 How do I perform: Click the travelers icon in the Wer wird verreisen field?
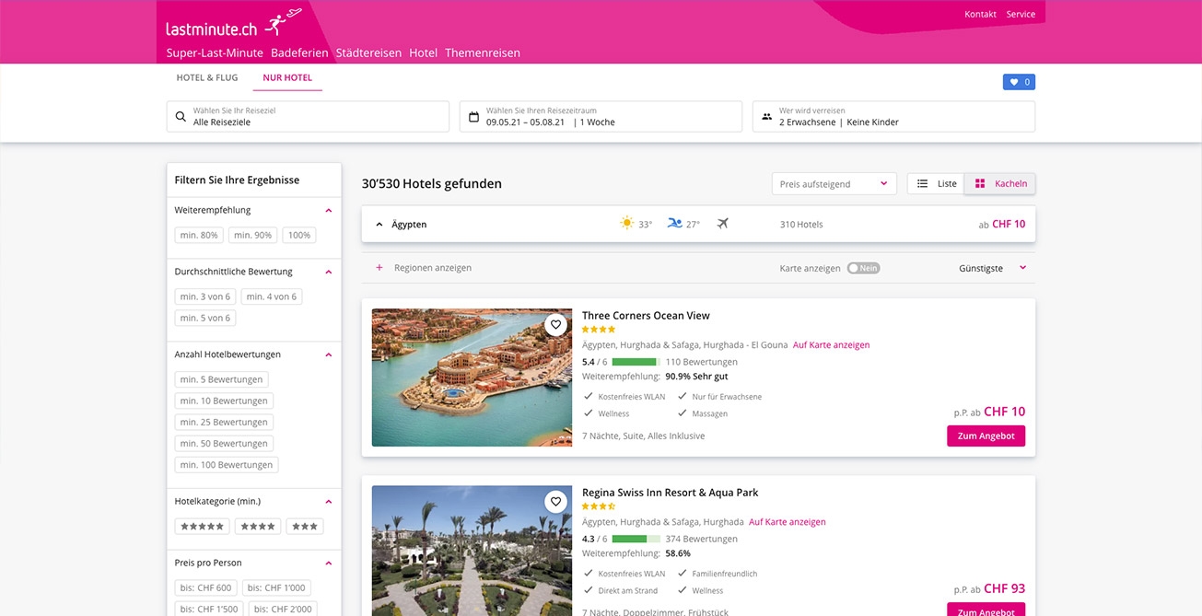(766, 117)
